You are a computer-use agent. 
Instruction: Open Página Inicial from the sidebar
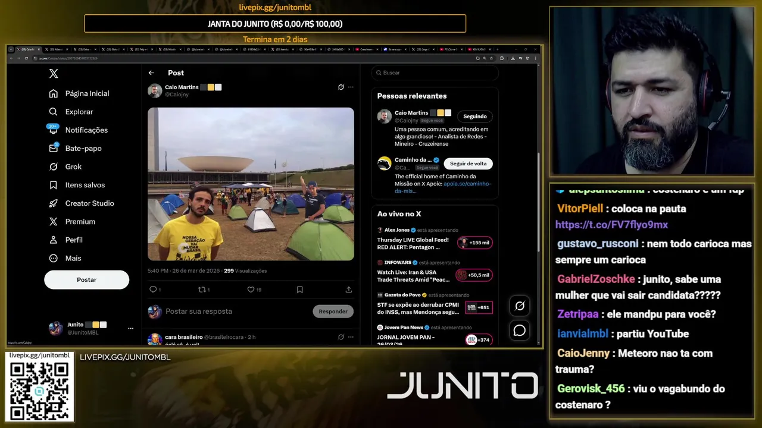[x=79, y=93]
